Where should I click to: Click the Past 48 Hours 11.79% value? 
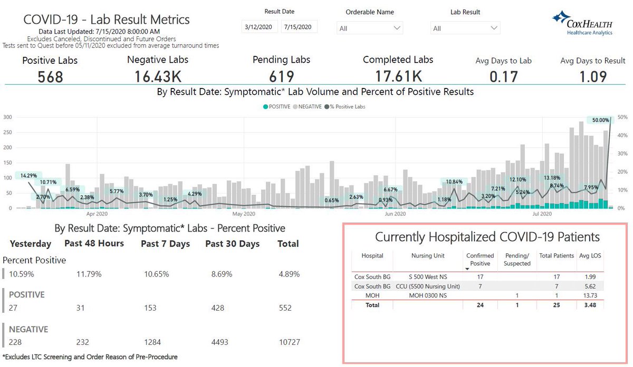(89, 274)
